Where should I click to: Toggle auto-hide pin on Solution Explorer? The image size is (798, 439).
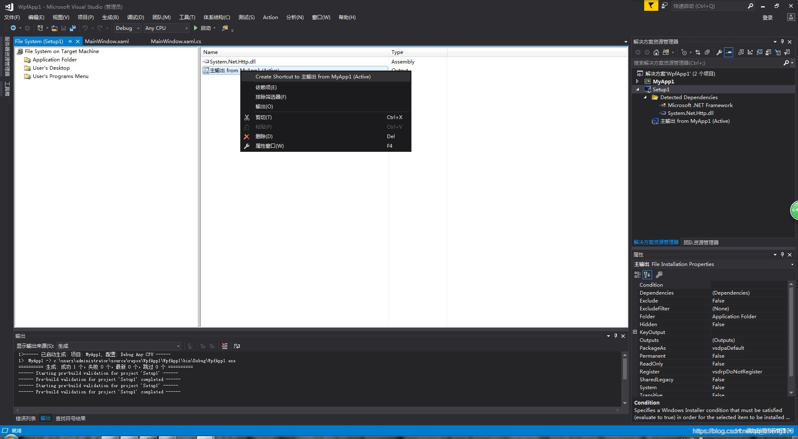[782, 42]
